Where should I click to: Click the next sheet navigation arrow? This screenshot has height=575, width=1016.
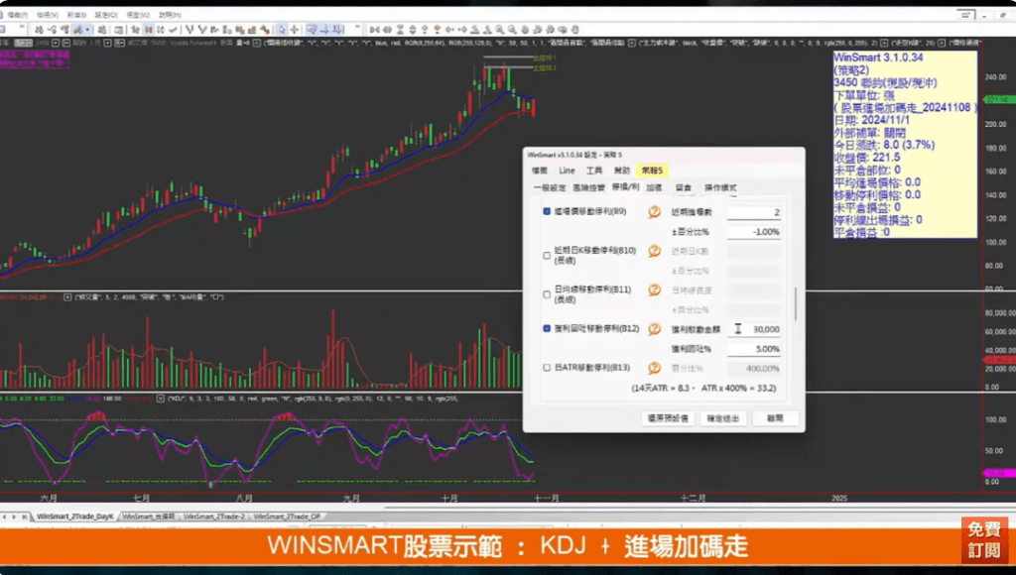14,517
